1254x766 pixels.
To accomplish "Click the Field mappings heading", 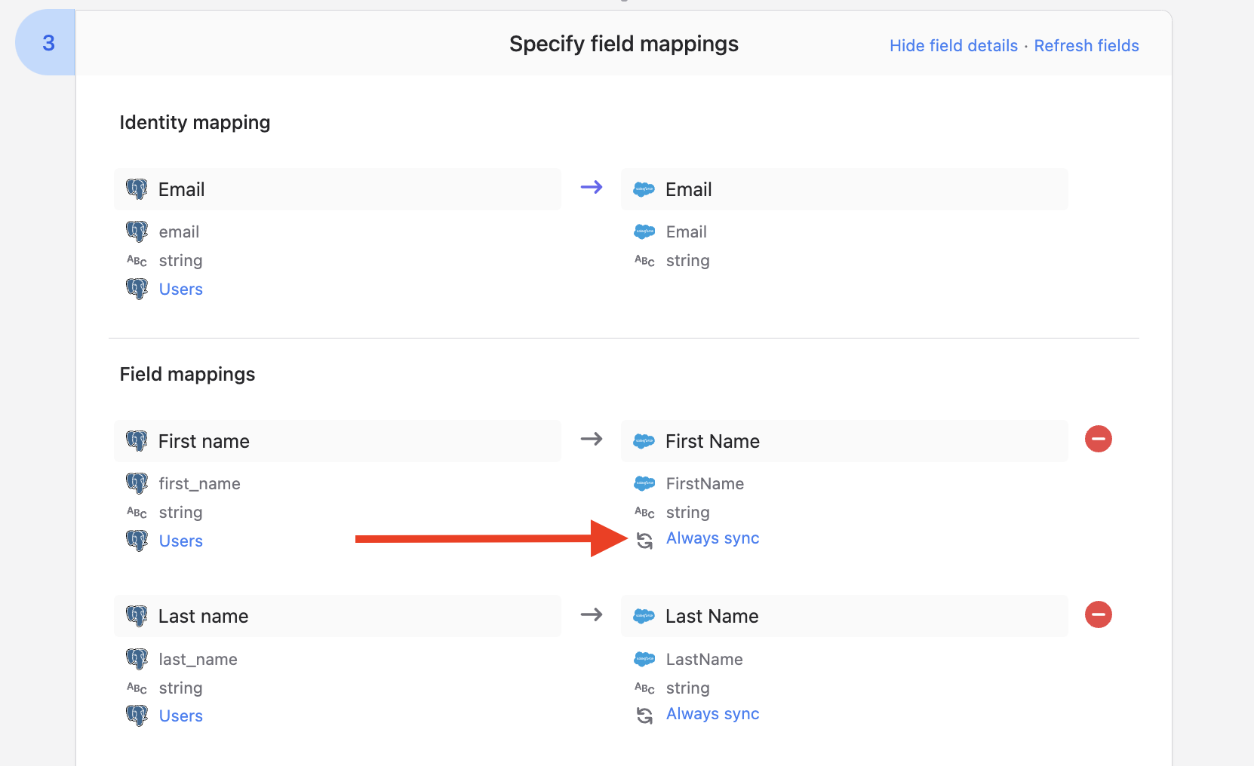I will pyautogui.click(x=187, y=374).
